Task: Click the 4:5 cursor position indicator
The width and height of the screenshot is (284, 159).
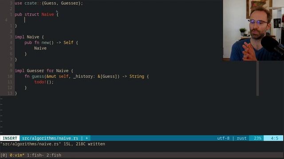Action: 274,138
